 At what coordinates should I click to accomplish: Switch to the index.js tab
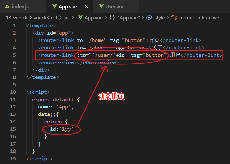[23, 6]
